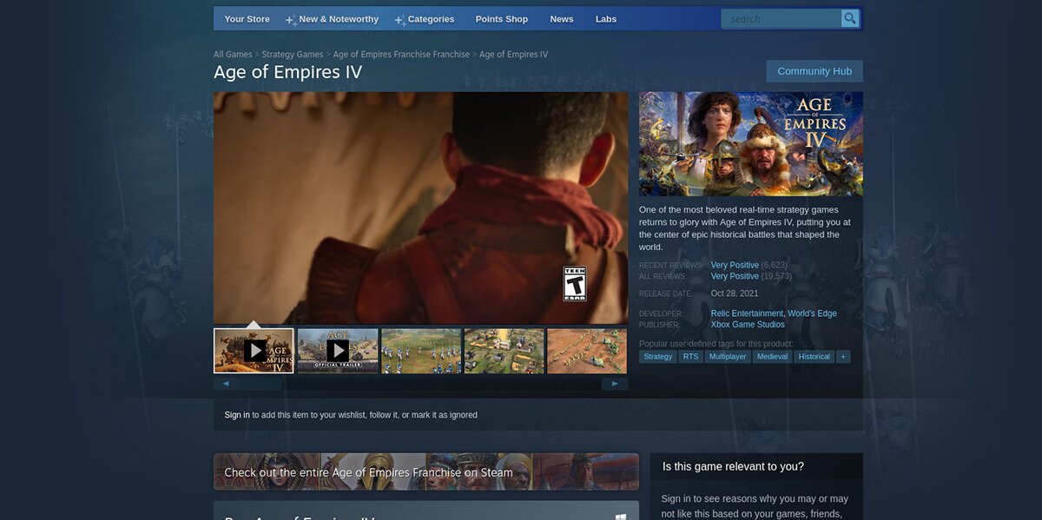
Task: Select the Historical tag
Action: point(814,357)
